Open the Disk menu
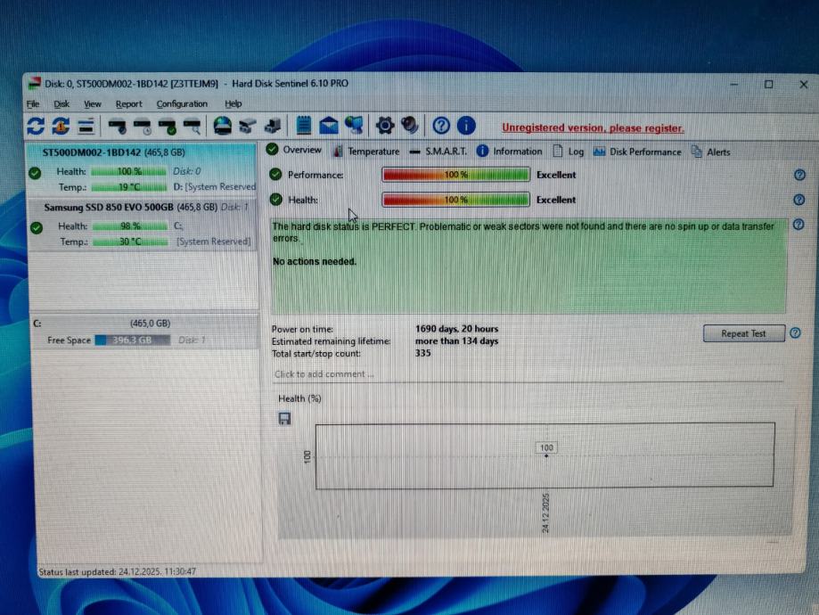Screen dimensions: 819x615 pos(61,104)
